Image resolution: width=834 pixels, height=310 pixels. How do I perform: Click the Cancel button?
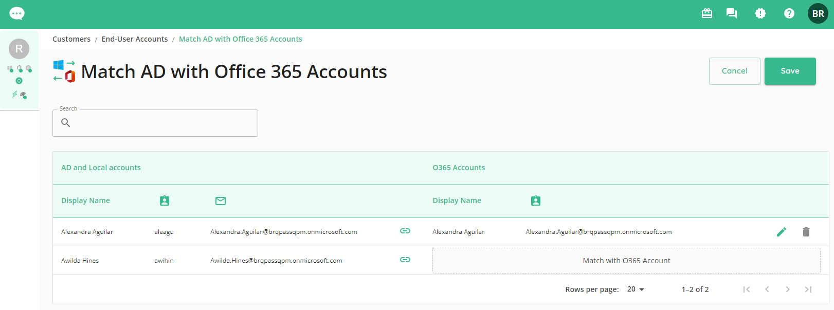(x=735, y=71)
